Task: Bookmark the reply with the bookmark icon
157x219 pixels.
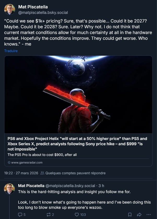Action: tap(130, 215)
